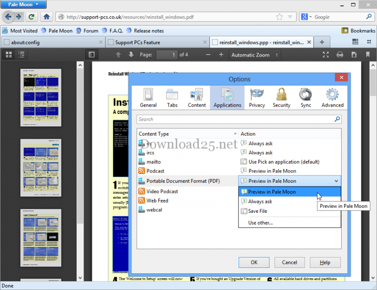Screen dimensions: 377x290
Task: Show PDF thumbnails view in sidebar
Action: coord(9,55)
